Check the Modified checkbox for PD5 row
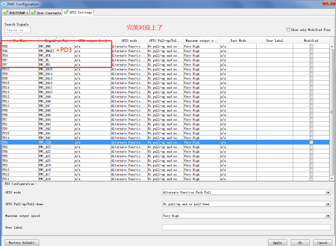 click(x=311, y=46)
